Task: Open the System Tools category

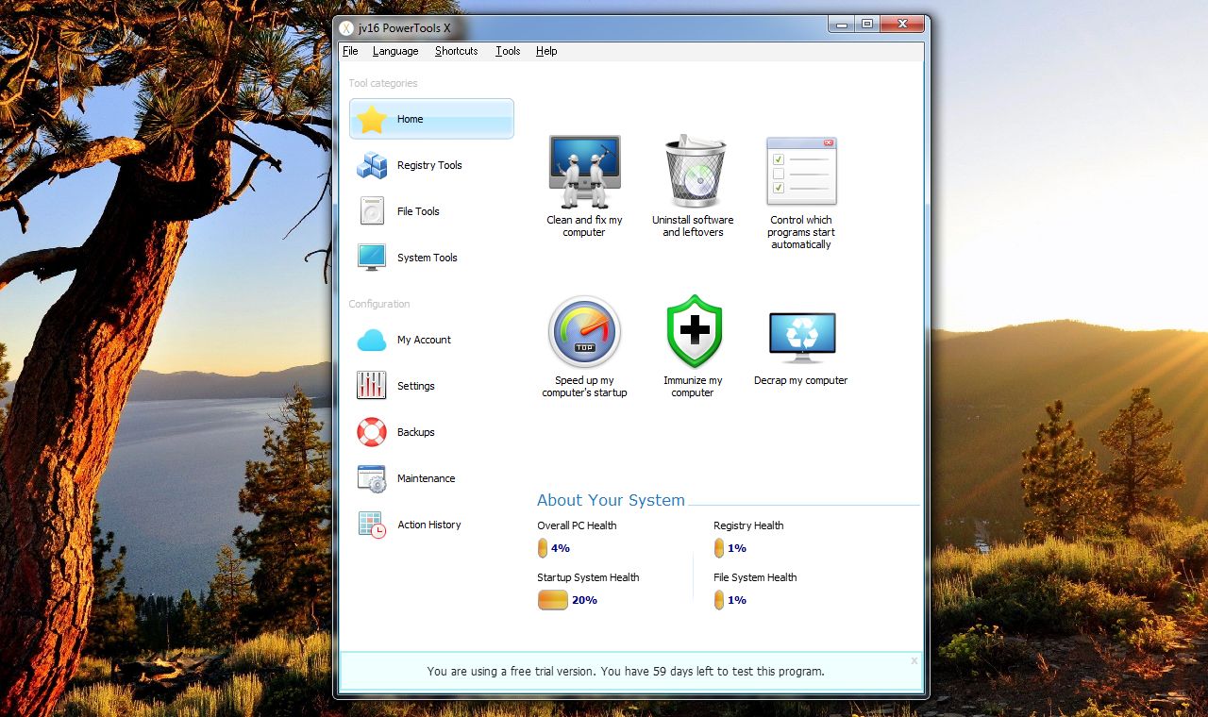Action: coord(427,258)
